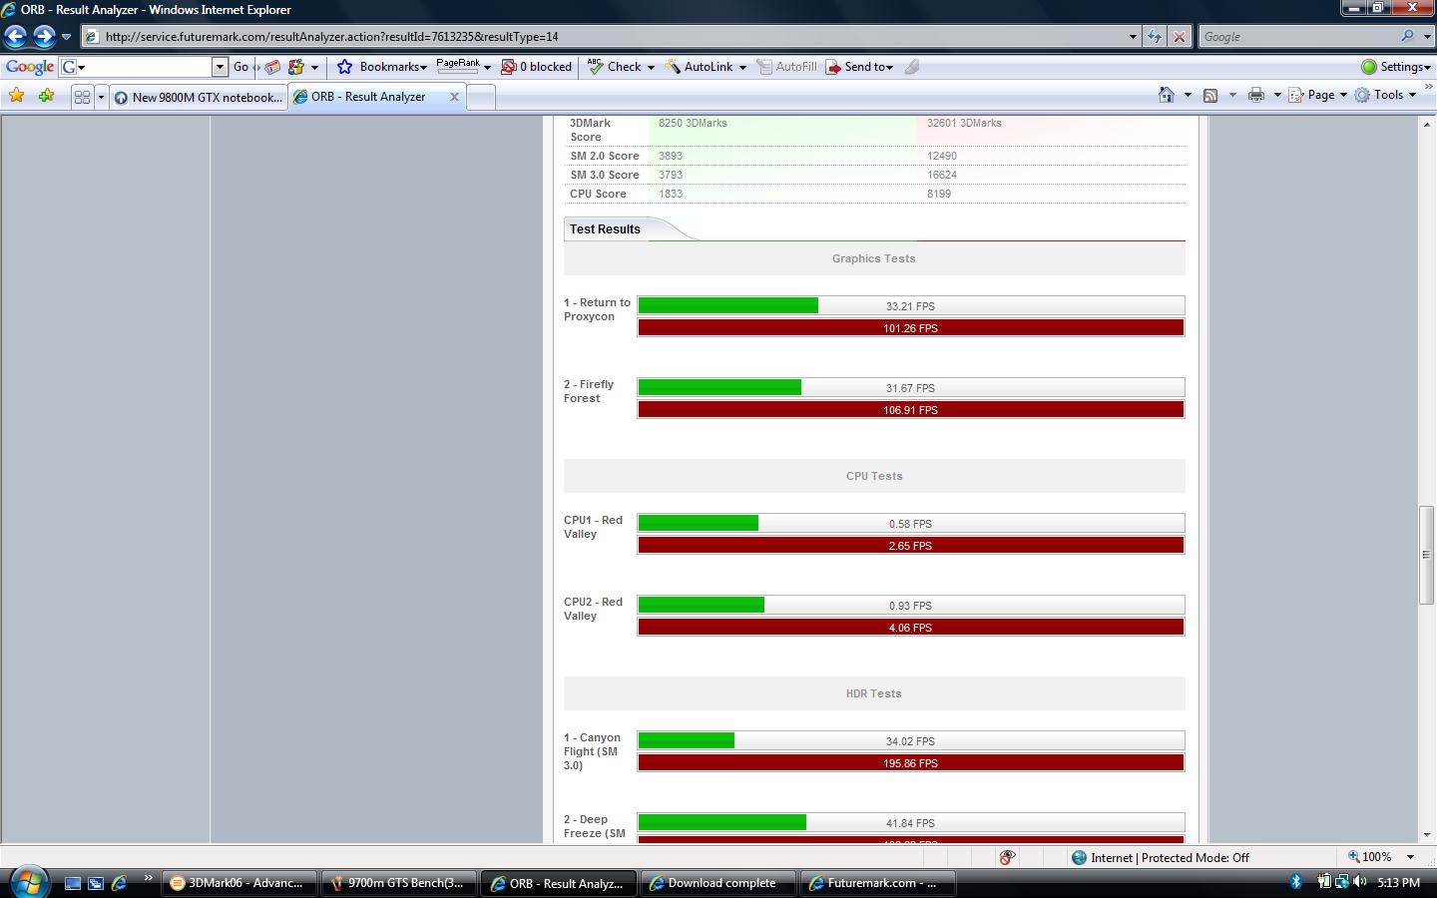The image size is (1437, 898).
Task: Click the Home icon in command bar
Action: [x=1166, y=95]
